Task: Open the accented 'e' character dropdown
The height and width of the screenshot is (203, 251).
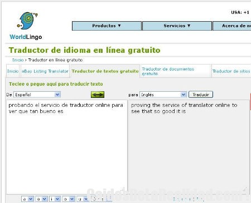Action: coord(42,199)
